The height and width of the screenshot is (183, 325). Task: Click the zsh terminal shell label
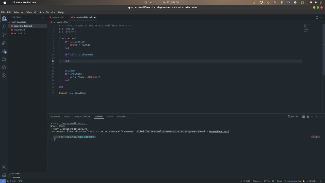291,117
